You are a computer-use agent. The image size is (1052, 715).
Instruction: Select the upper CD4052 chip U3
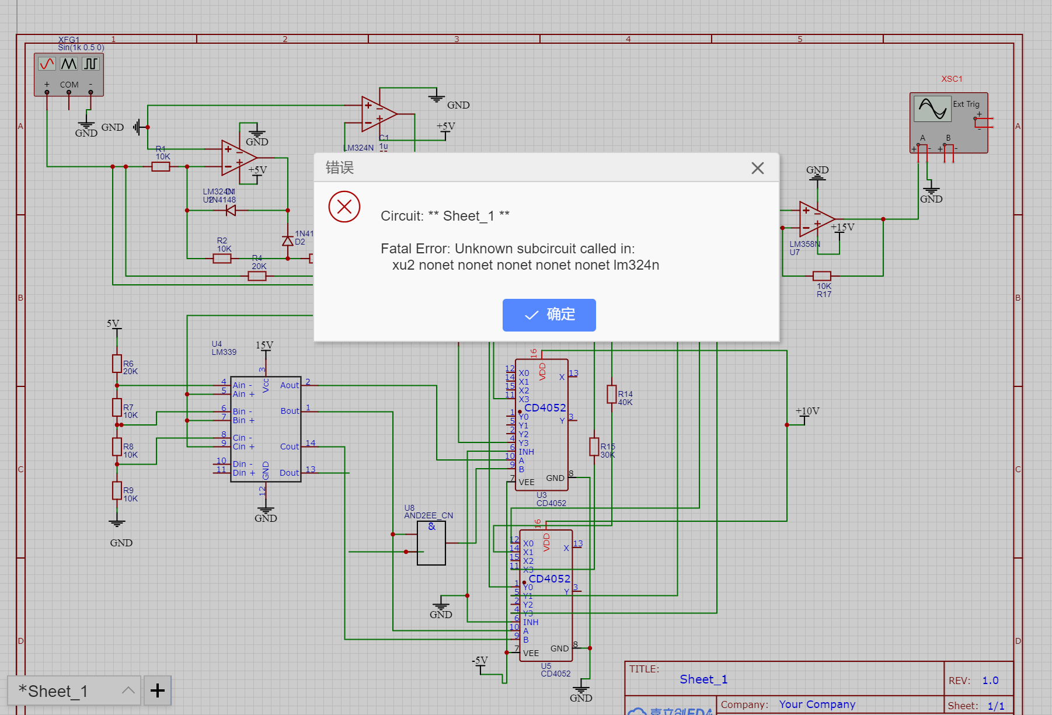(542, 425)
